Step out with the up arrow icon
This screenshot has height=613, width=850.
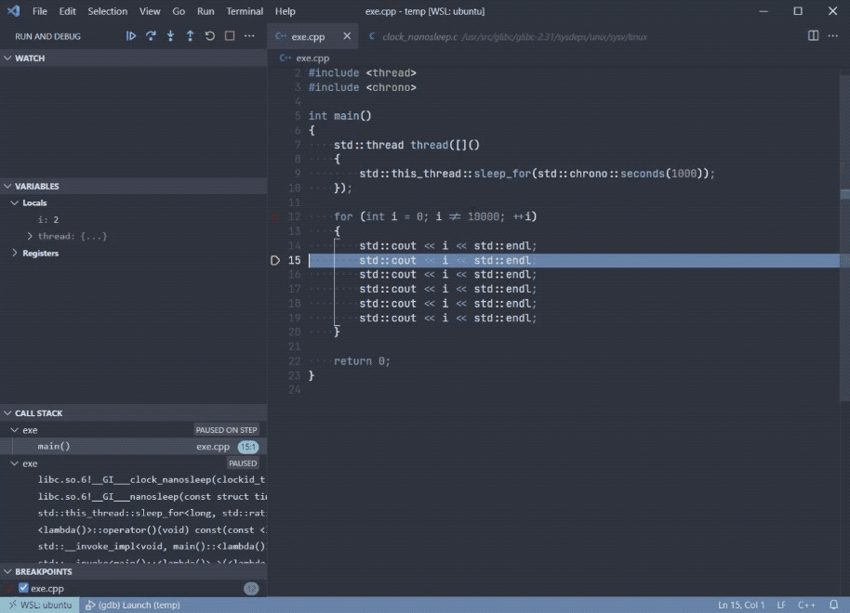(190, 36)
